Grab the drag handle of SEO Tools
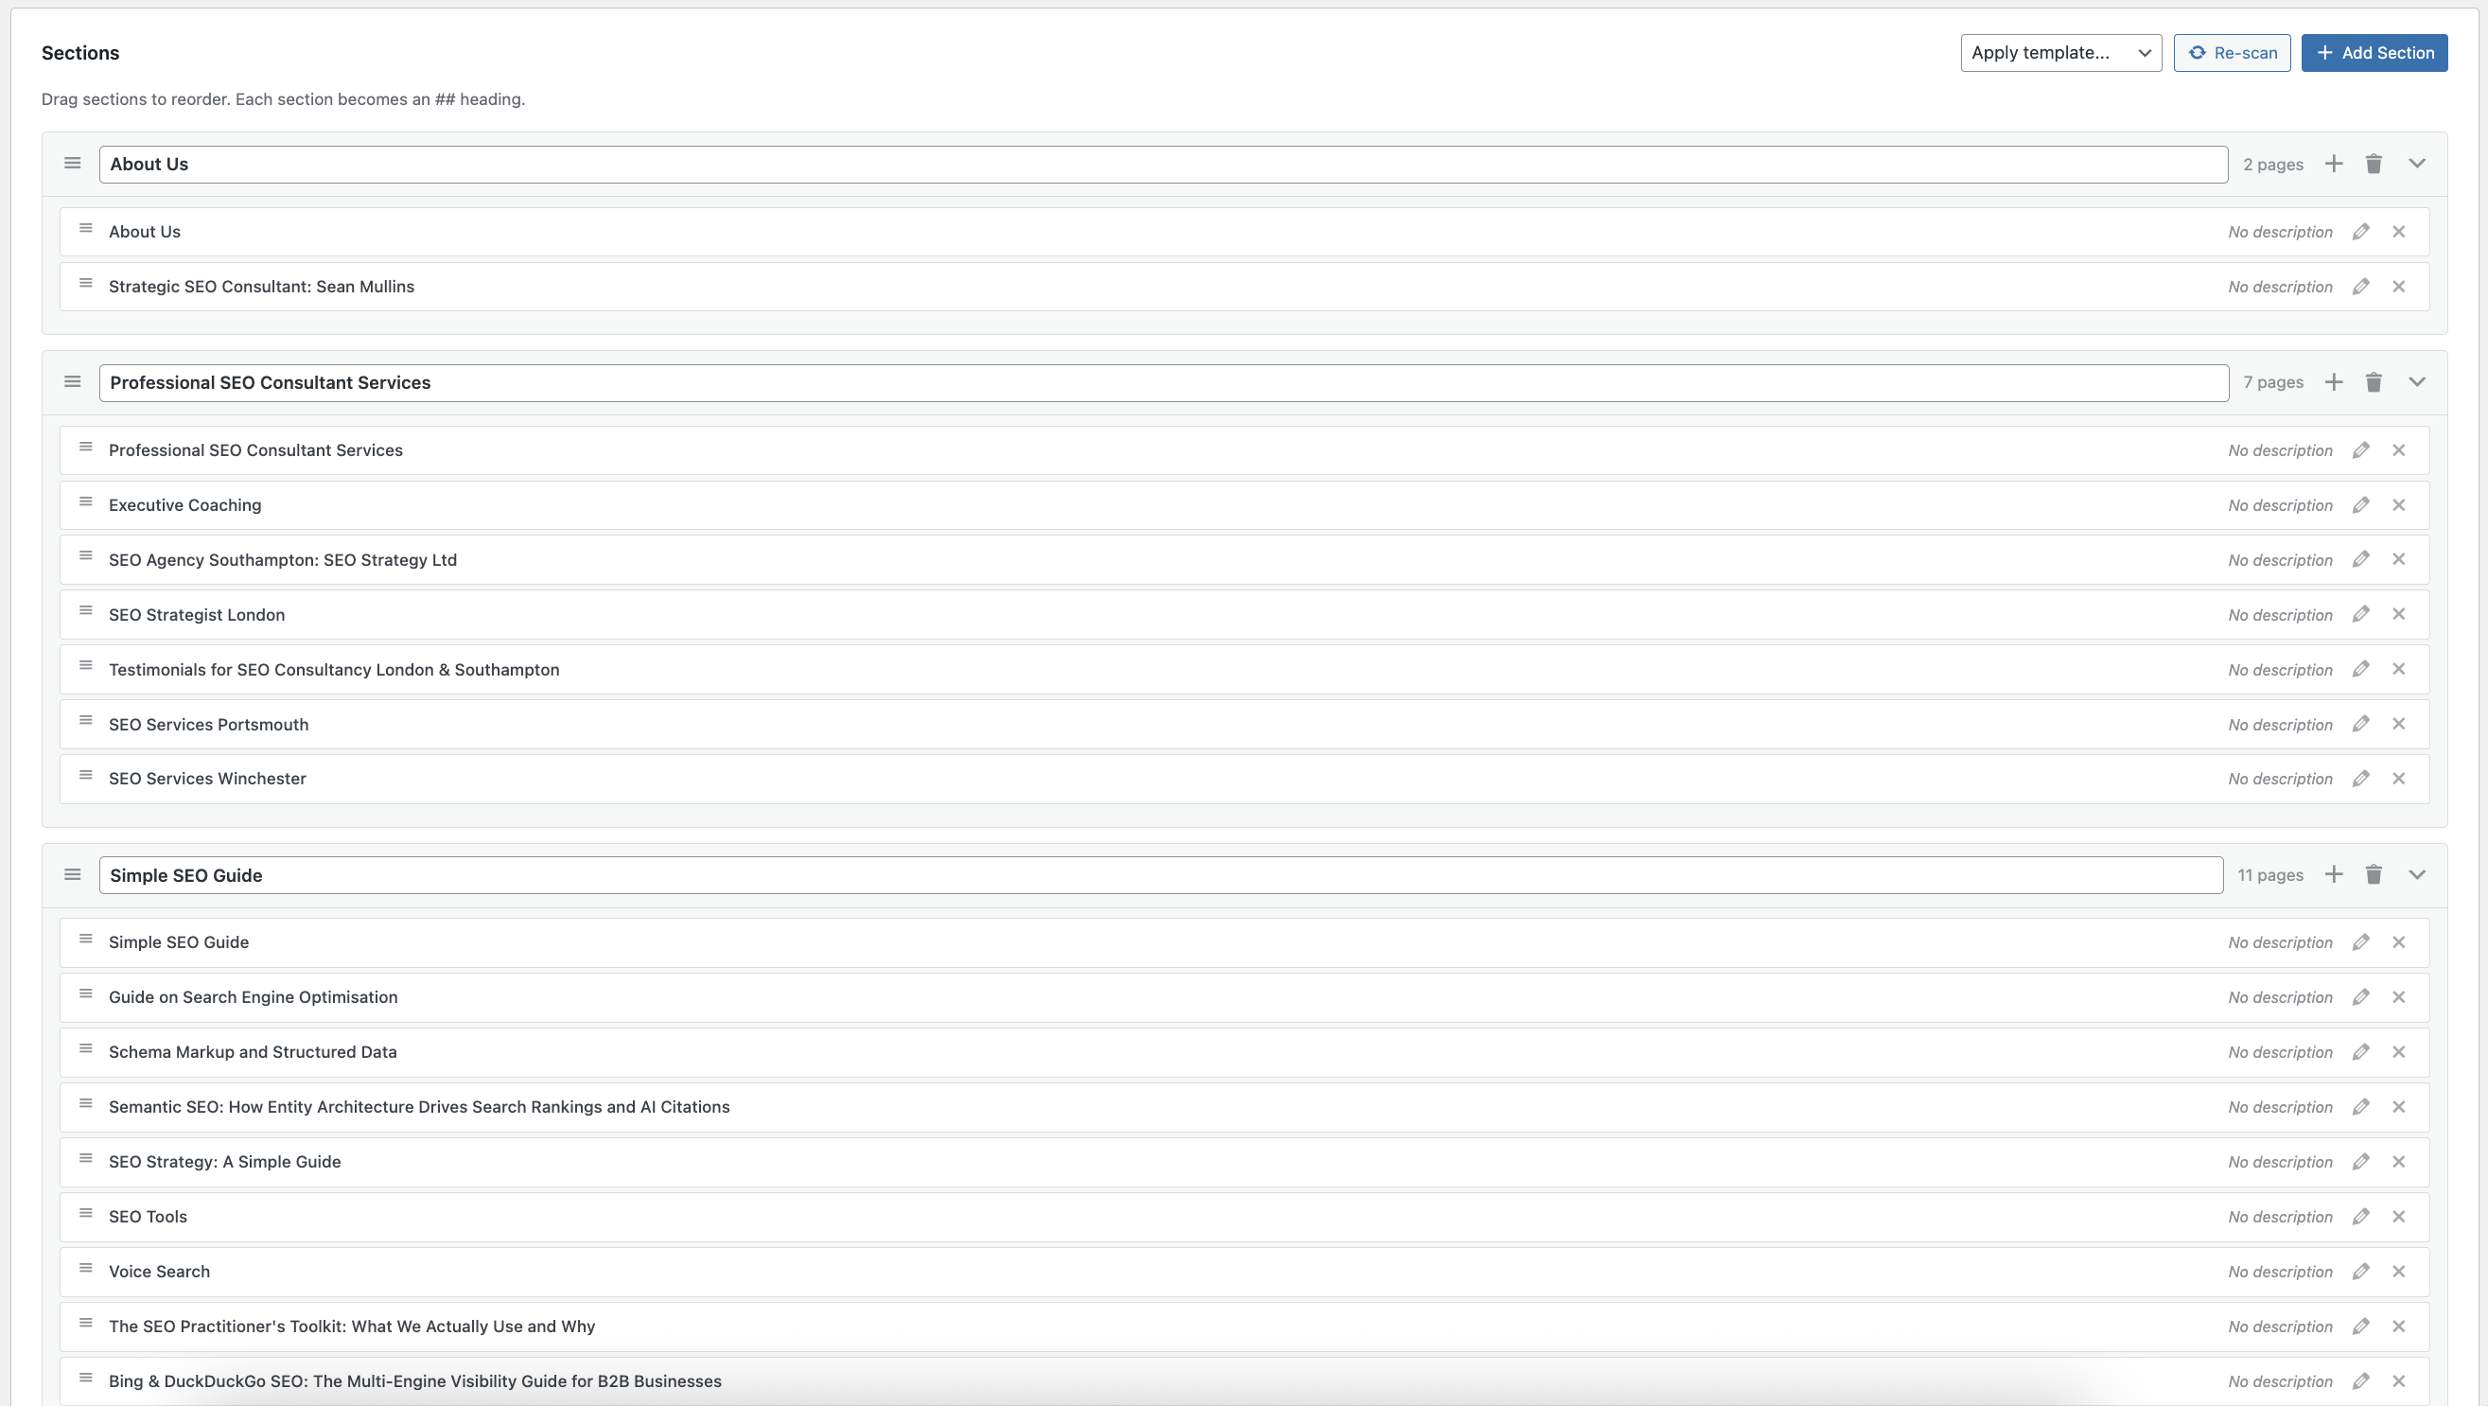The image size is (2488, 1406). (x=85, y=1216)
